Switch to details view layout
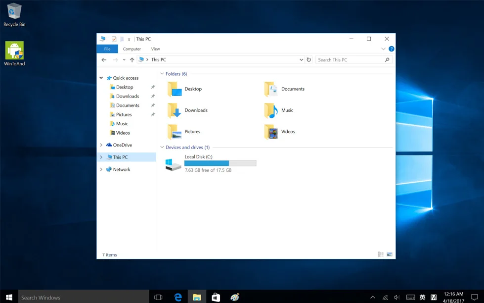Screen dimensions: 484x303 [381, 254]
